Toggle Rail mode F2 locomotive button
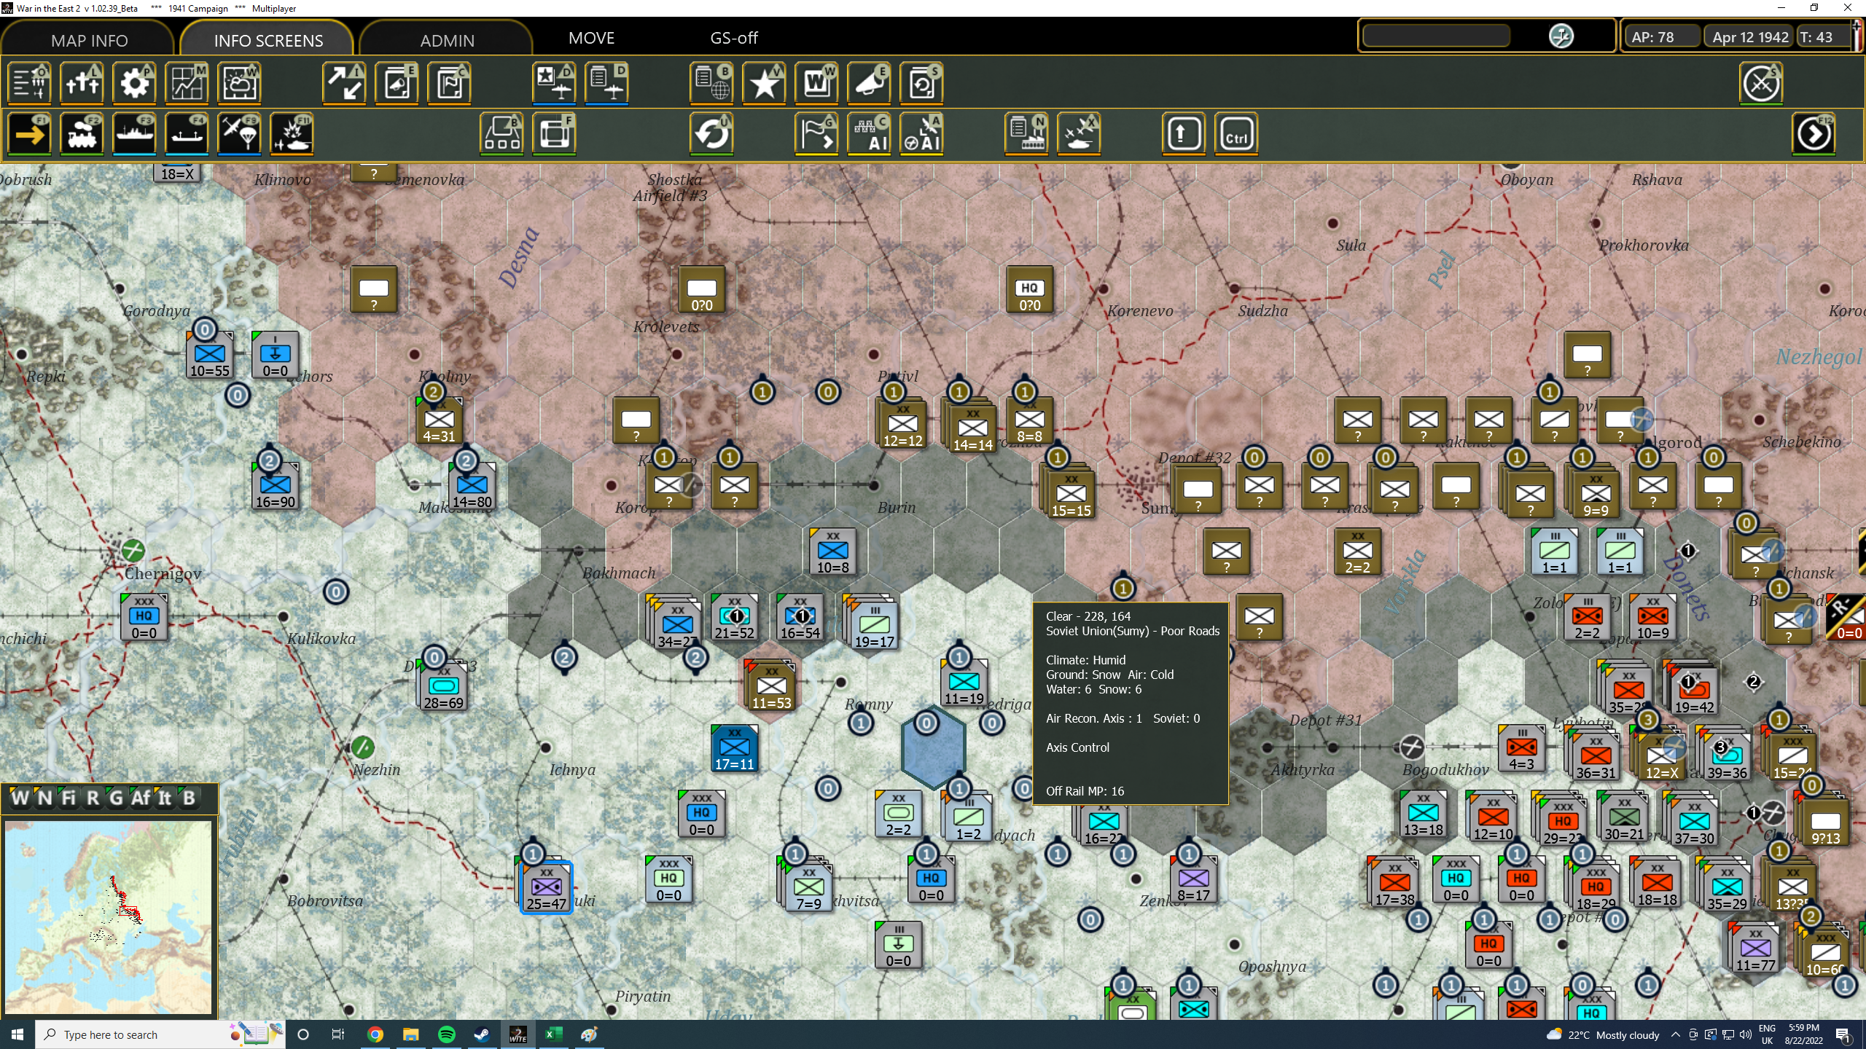The width and height of the screenshot is (1866, 1049). click(x=82, y=135)
